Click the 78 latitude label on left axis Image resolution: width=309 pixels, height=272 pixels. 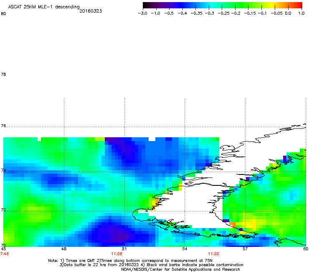(x=3, y=74)
